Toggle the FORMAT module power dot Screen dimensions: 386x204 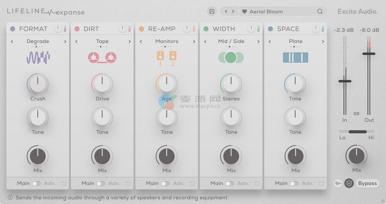13,29
